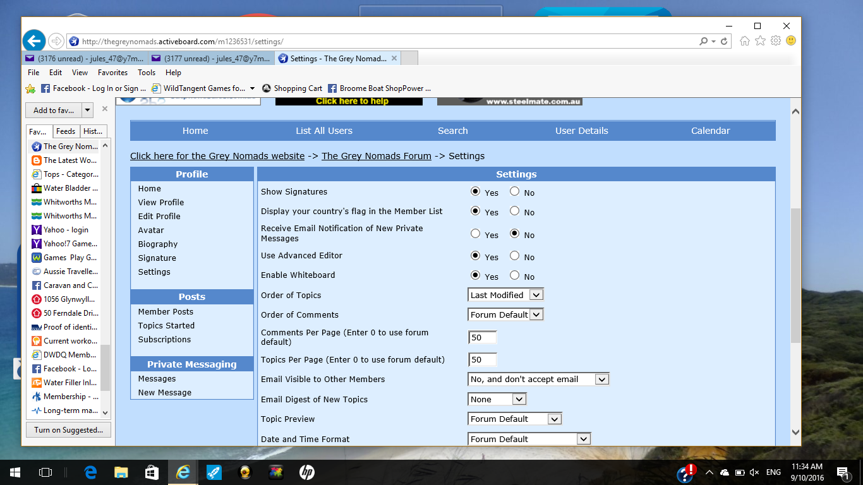Enable email notification of private messages
863x485 pixels.
pos(475,234)
